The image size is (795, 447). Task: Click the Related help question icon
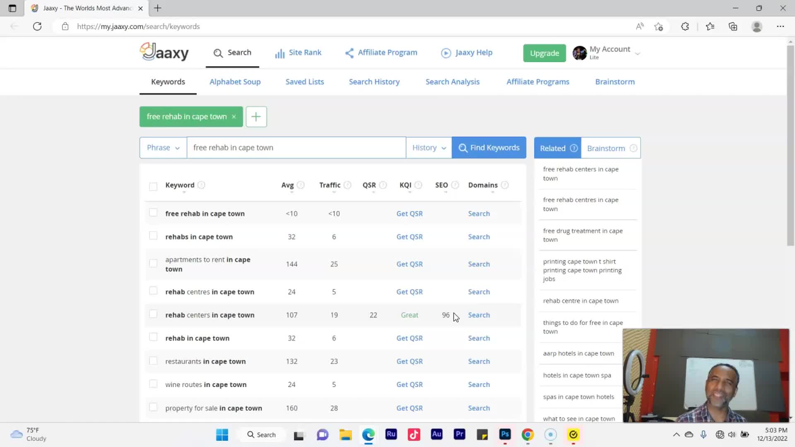pos(574,148)
